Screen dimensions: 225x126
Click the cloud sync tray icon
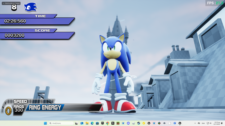(x=199, y=123)
